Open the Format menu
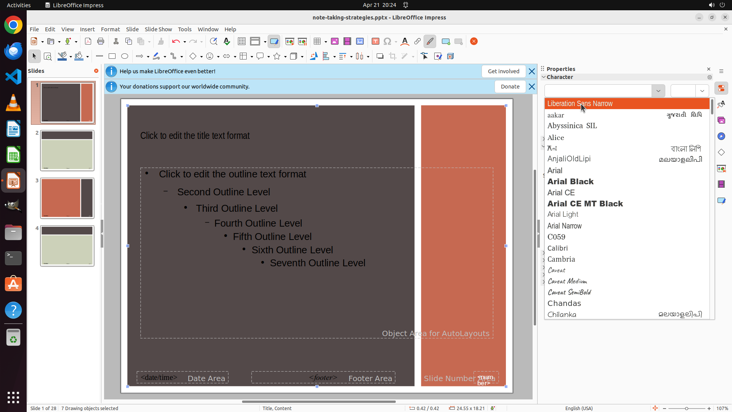The image size is (732, 412). [110, 29]
